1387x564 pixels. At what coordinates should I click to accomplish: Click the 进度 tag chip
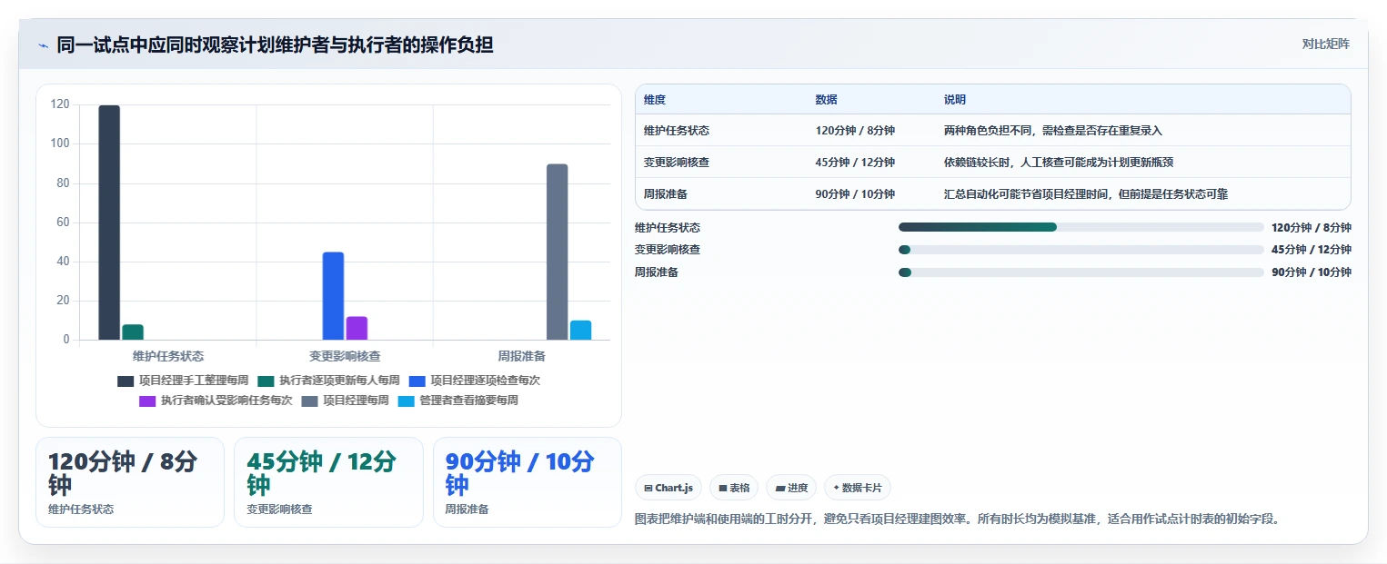(791, 488)
